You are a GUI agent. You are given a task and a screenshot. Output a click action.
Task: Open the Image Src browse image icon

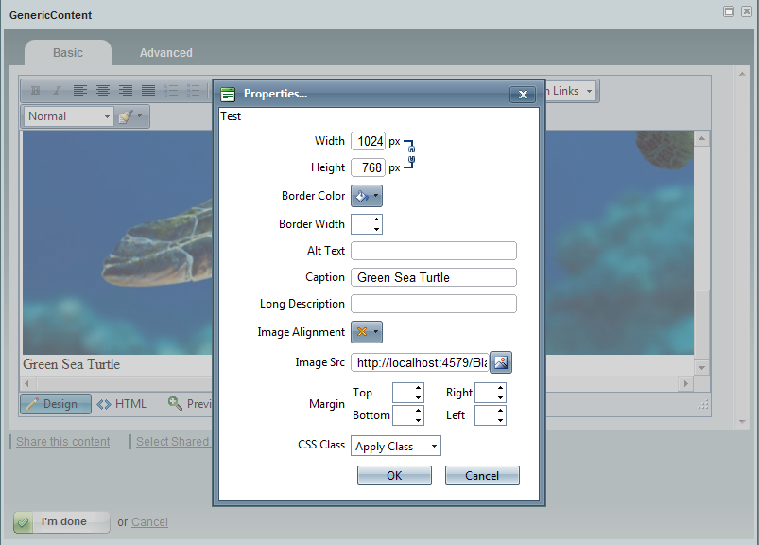[x=501, y=362]
